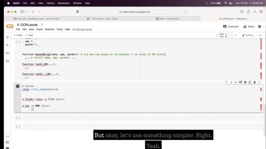This screenshot has width=266, height=149.
Task: Expand the Safari sidebar options arrow
Action: (x=27, y=12)
